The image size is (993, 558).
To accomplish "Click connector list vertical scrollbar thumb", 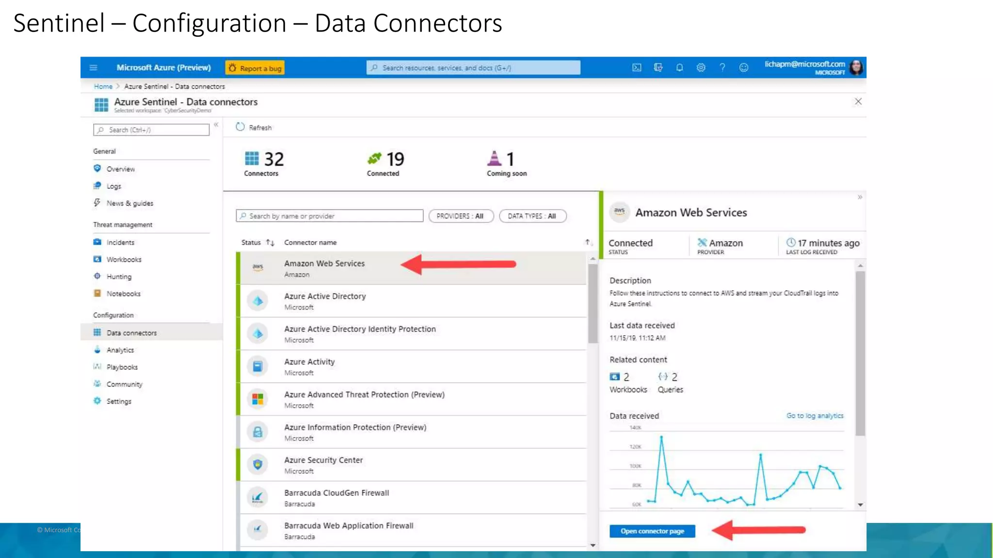I will (593, 303).
